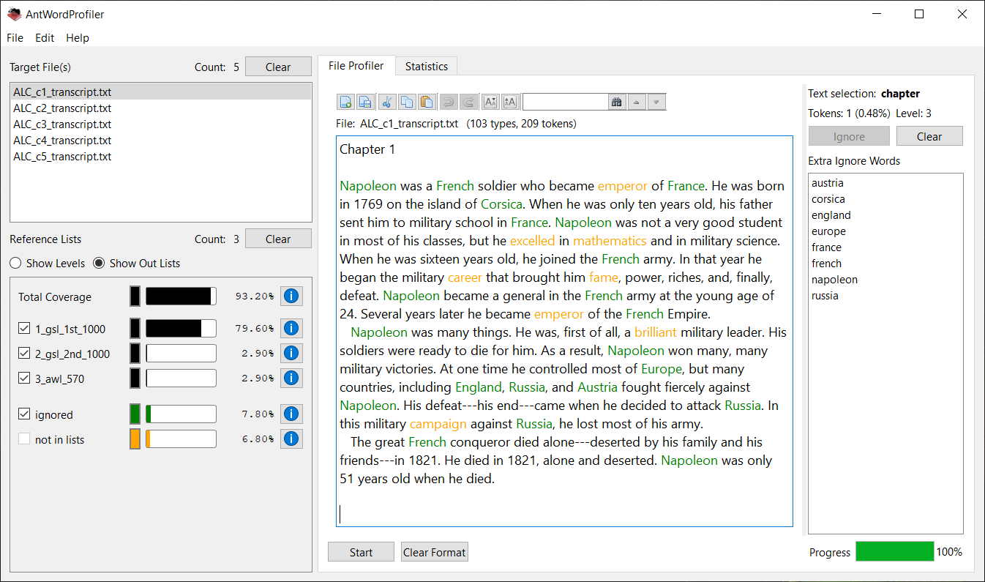Viewport: 985px width, 582px height.
Task: Select the Show Levels radio button
Action: 15,263
